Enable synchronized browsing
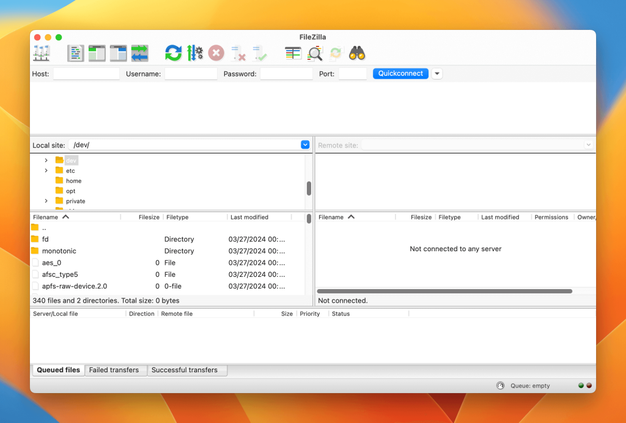626x423 pixels. pos(335,53)
